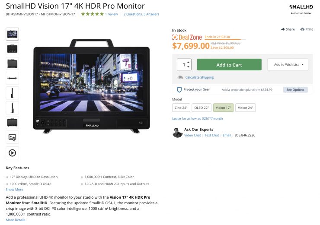Select the Vision 24" model option
The width and height of the screenshot is (320, 225).
[x=245, y=108]
